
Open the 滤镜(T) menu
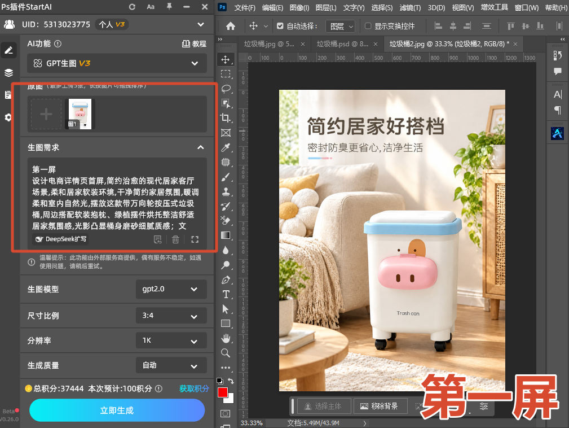click(410, 8)
